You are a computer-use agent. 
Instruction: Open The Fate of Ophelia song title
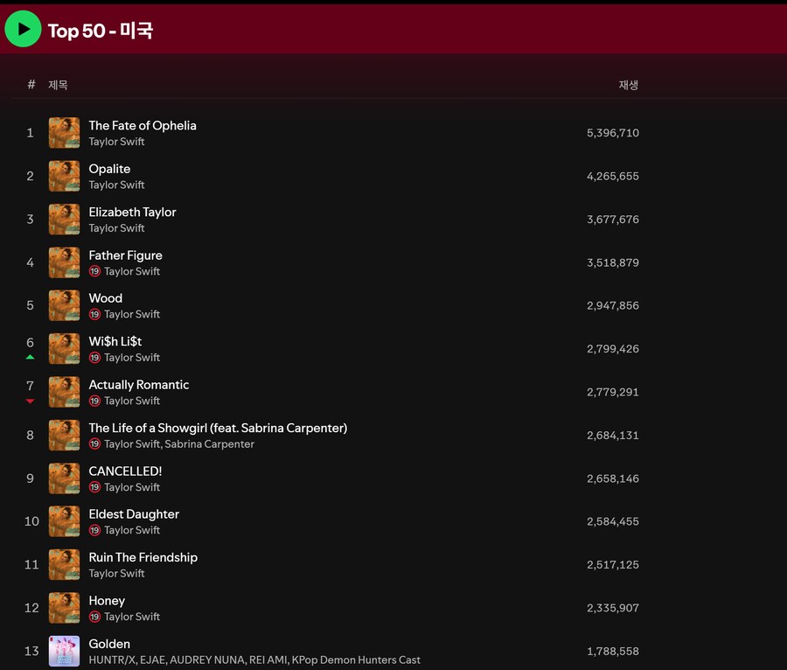(x=142, y=125)
